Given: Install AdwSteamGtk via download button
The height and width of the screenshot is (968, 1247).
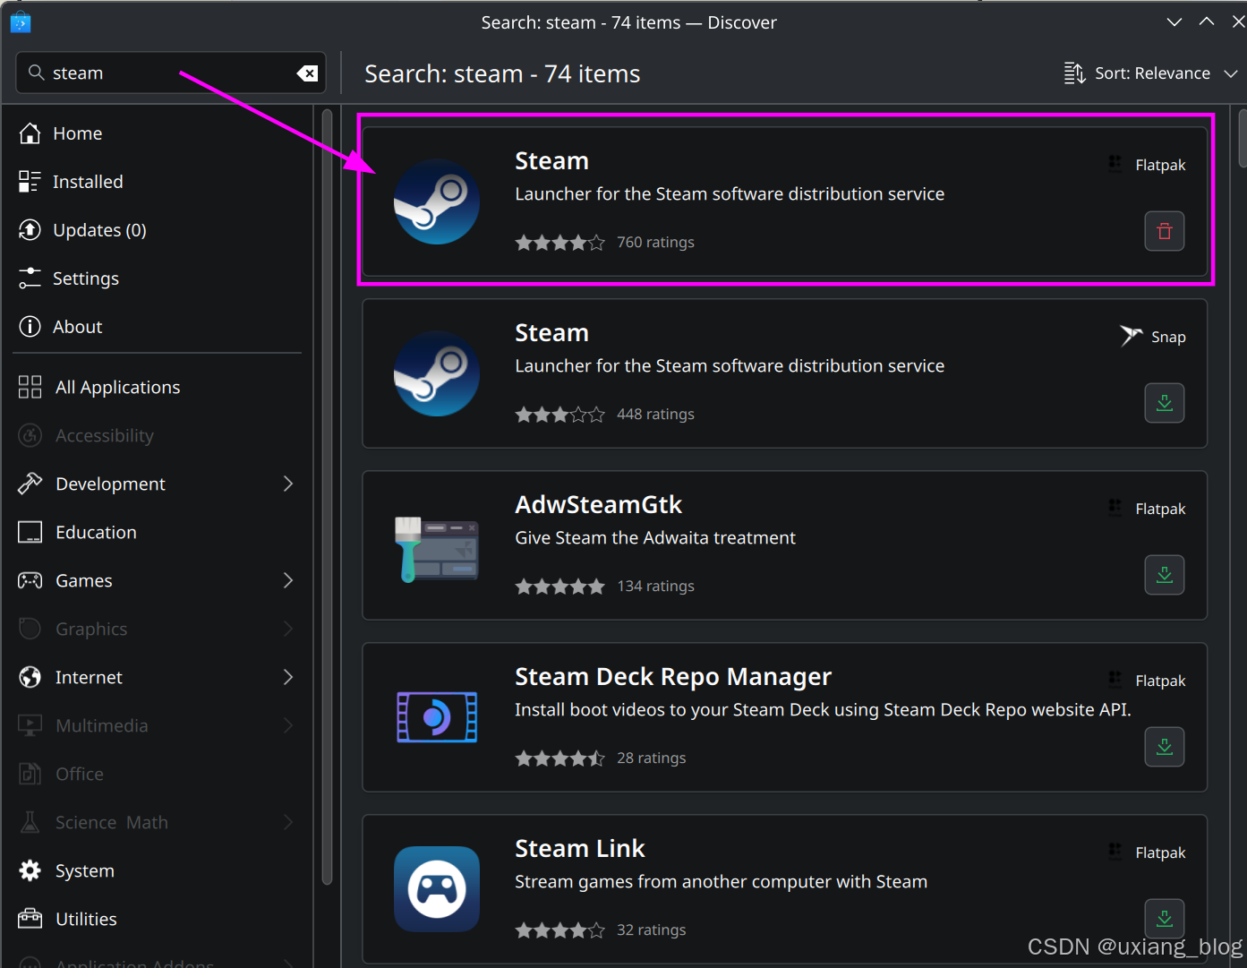Looking at the screenshot, I should (1165, 575).
